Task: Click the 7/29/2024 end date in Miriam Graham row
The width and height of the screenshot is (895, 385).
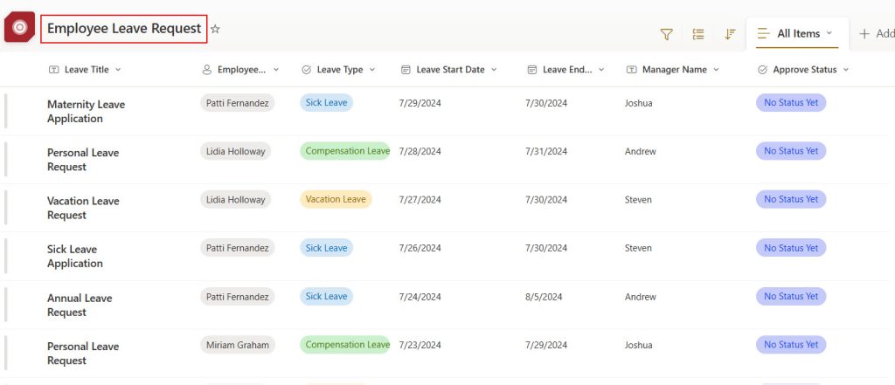Action: coord(546,346)
